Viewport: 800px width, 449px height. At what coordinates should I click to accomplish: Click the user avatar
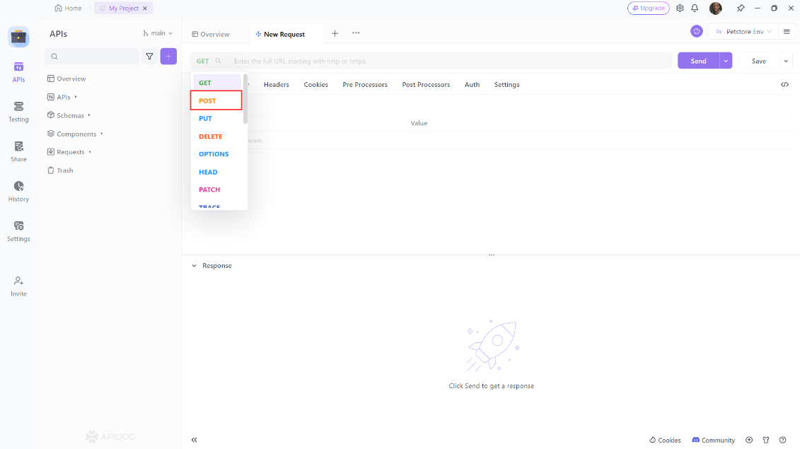coord(716,8)
